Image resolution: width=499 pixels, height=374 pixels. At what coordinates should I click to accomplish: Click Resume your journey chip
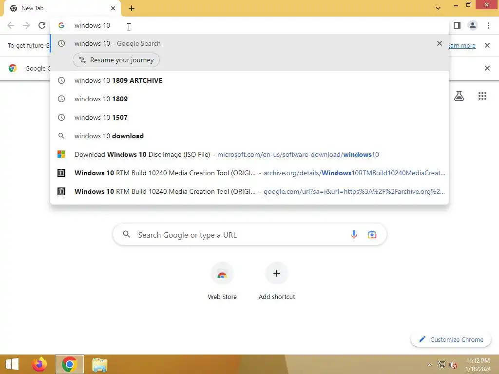[x=116, y=60]
